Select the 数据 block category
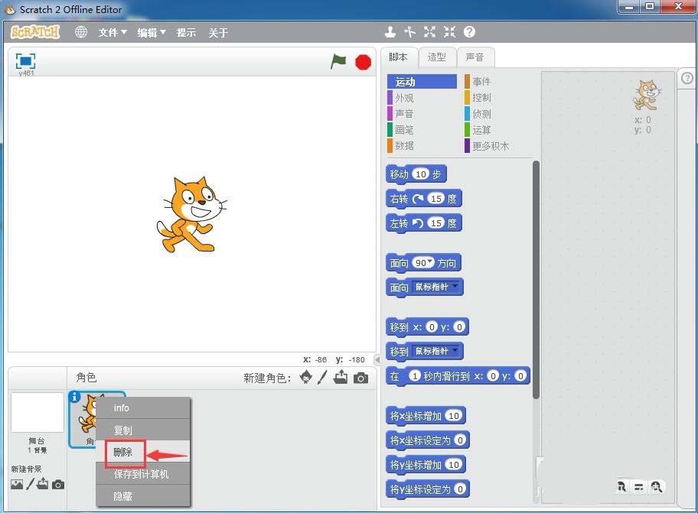The width and height of the screenshot is (698, 513). click(422, 146)
